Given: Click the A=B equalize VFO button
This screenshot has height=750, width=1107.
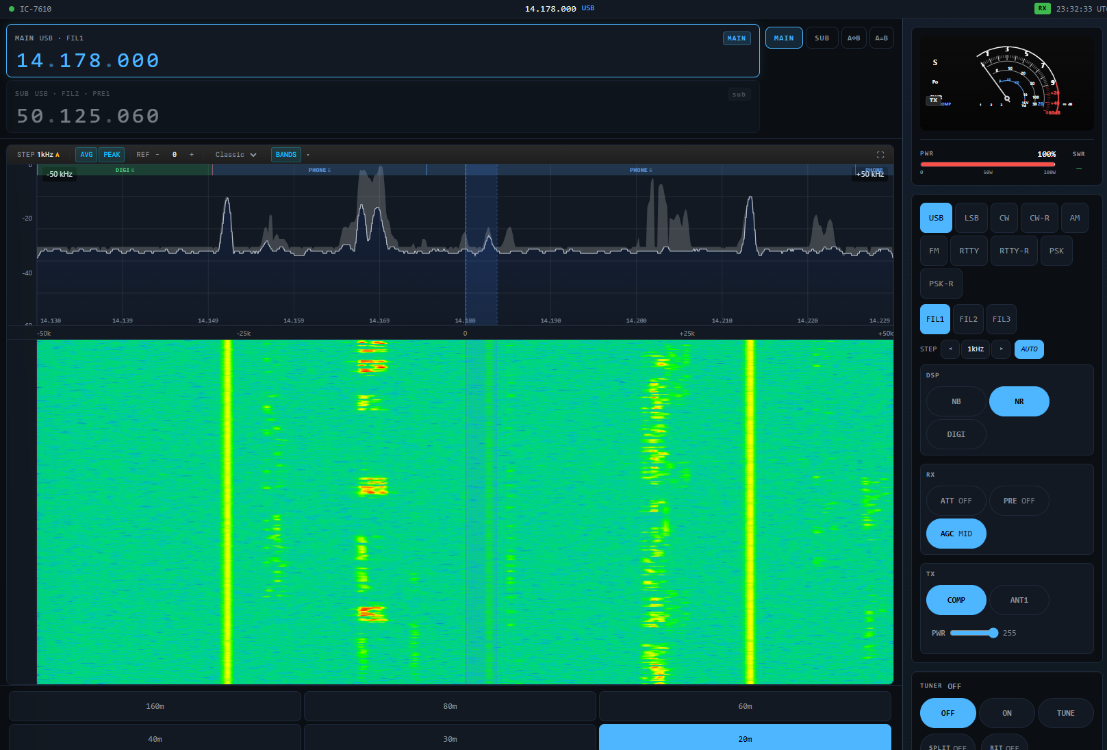Looking at the screenshot, I should coord(882,38).
